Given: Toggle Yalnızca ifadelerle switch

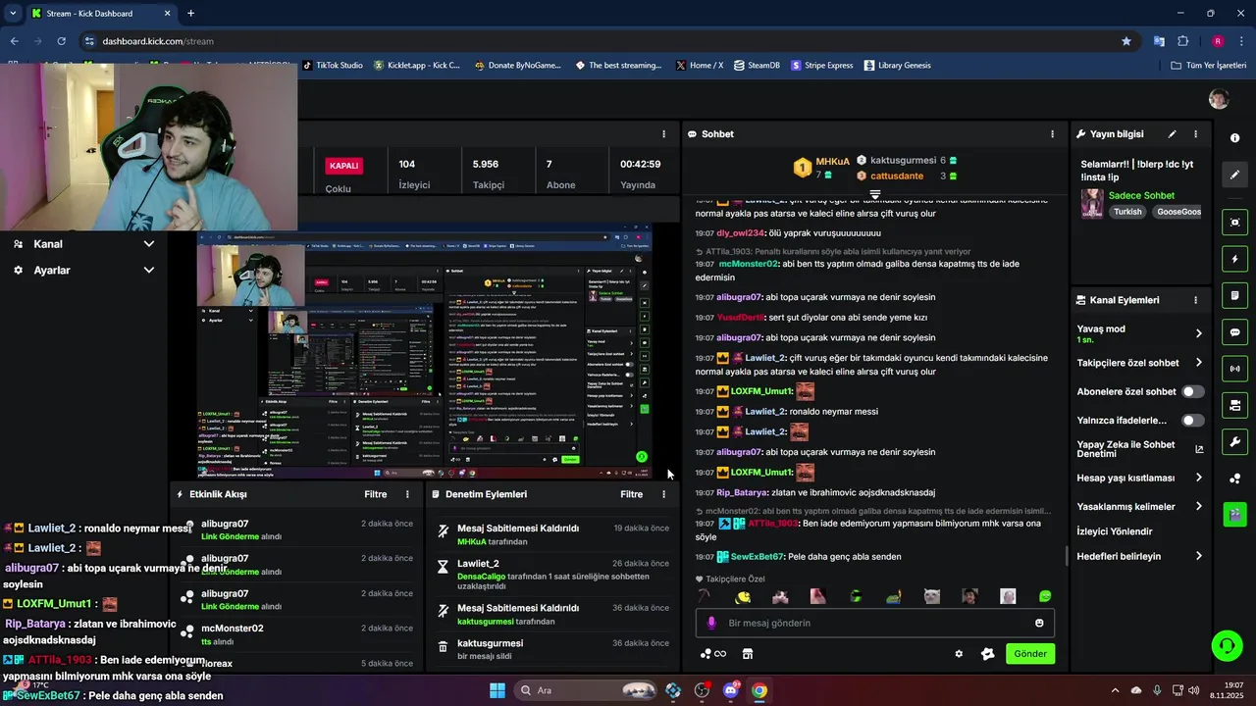Looking at the screenshot, I should (1192, 421).
